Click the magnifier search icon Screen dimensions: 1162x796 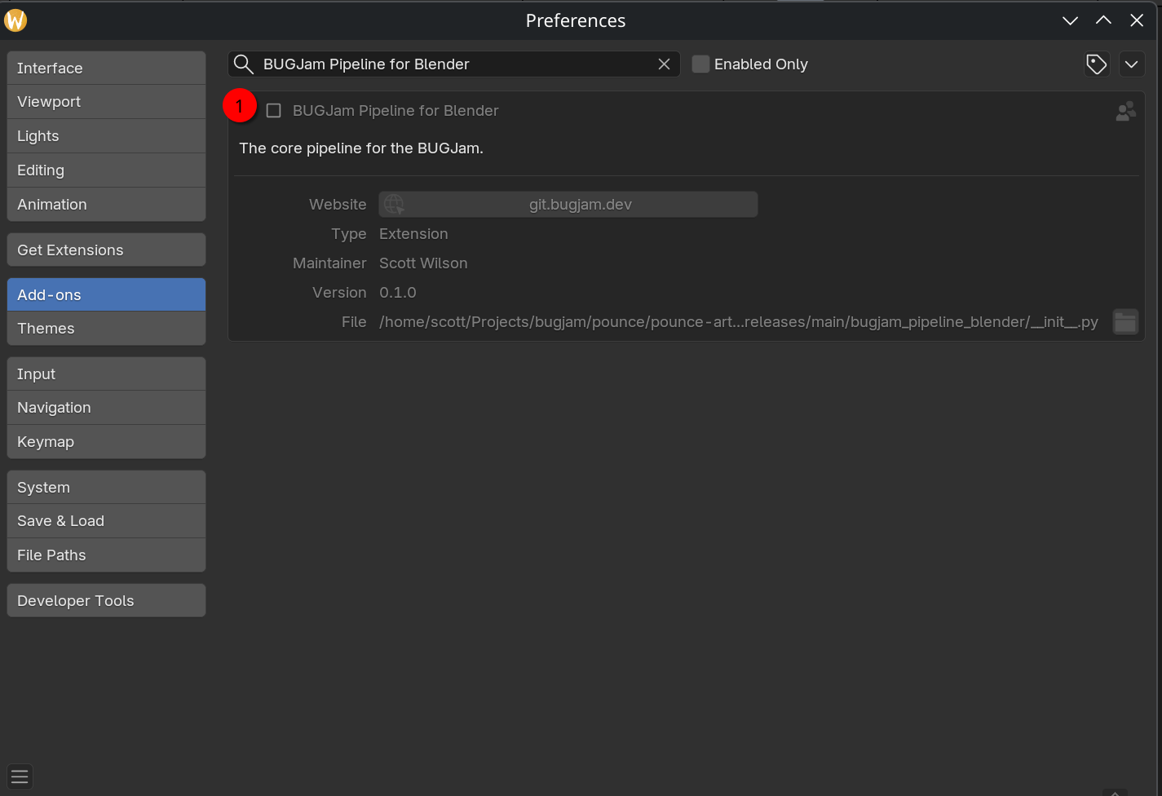pos(243,64)
